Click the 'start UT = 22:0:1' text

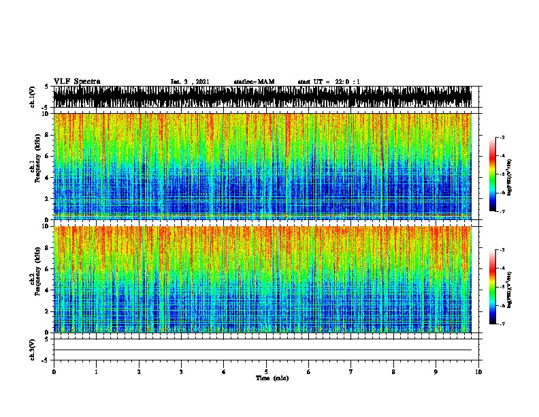coord(329,82)
